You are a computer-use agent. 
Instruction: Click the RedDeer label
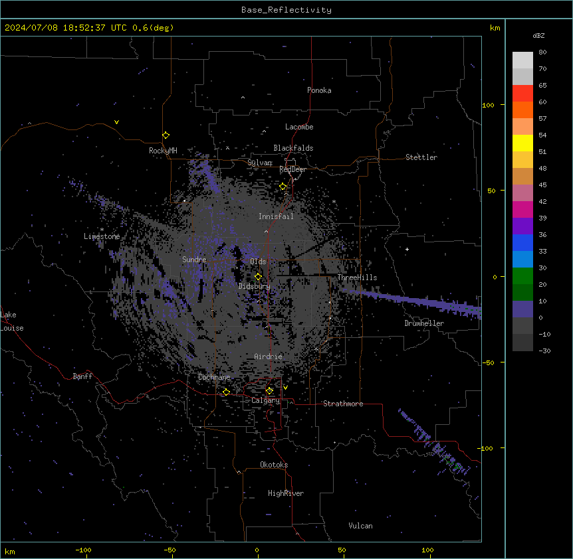(292, 169)
